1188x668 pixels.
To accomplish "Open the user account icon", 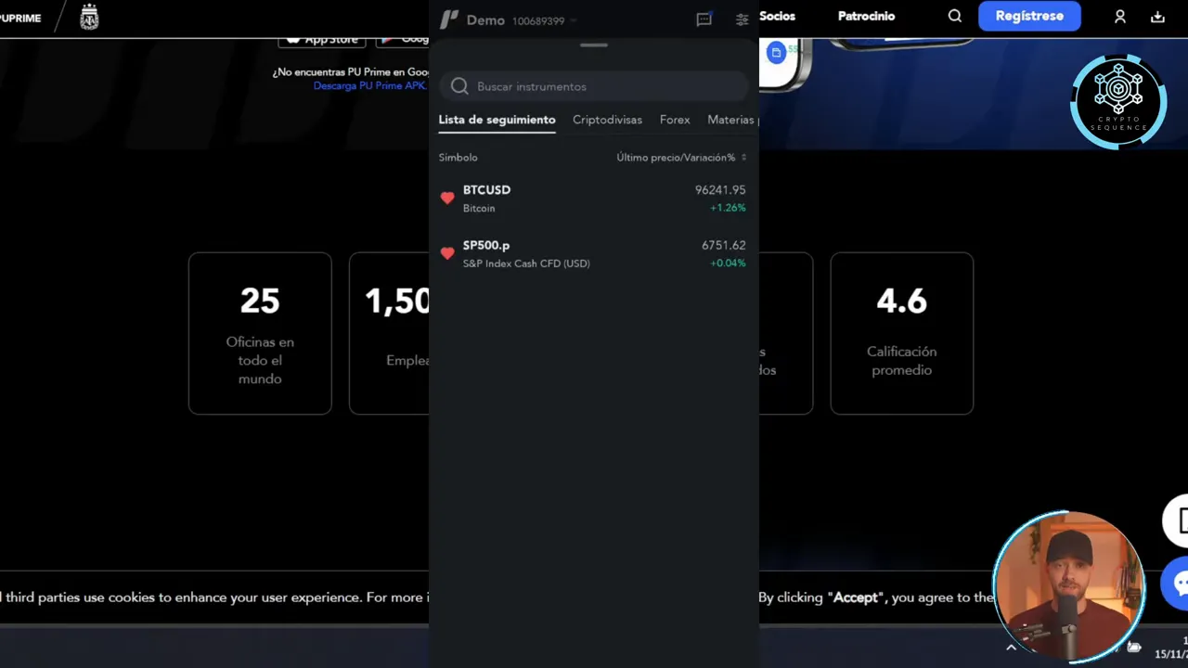I will (1120, 17).
